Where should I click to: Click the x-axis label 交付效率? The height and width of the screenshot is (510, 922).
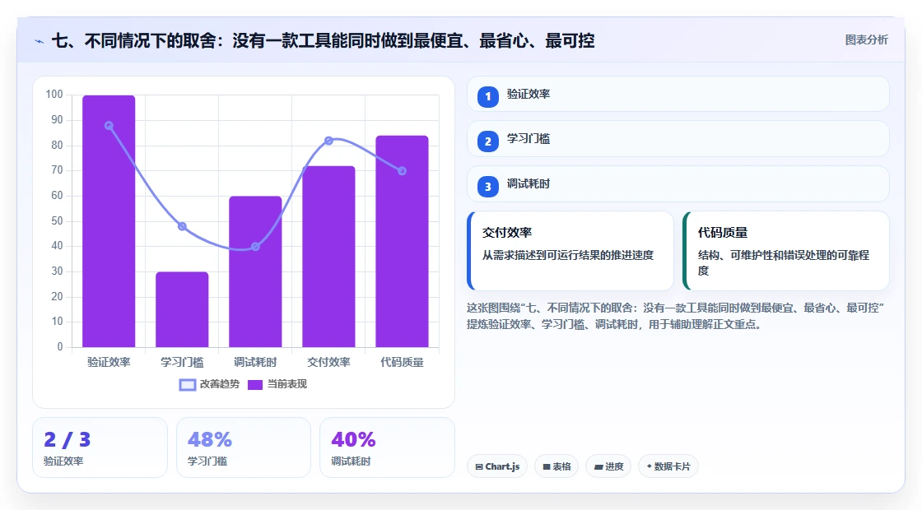[328, 363]
